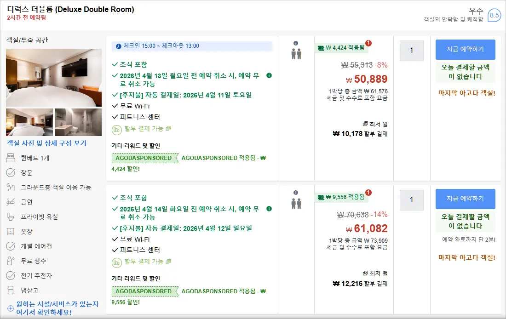
Task: Click red notification badge on ₩9,556 coupon
Action: pyautogui.click(x=368, y=193)
